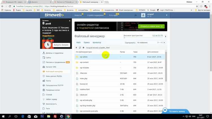Click the Открыть в новом окне button

[x=151, y=26]
